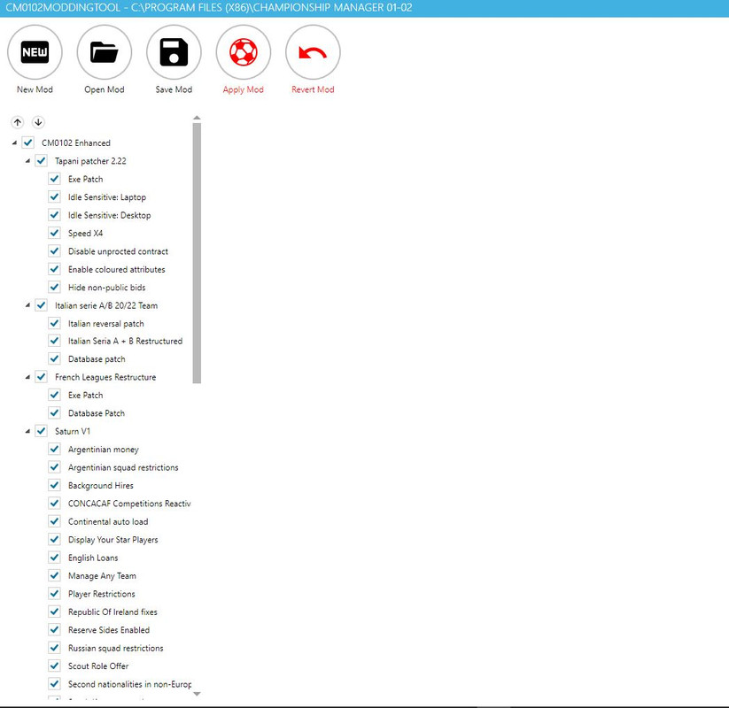Disable the Speed X4 checkbox
Viewport: 729px width, 708px height.
54,232
